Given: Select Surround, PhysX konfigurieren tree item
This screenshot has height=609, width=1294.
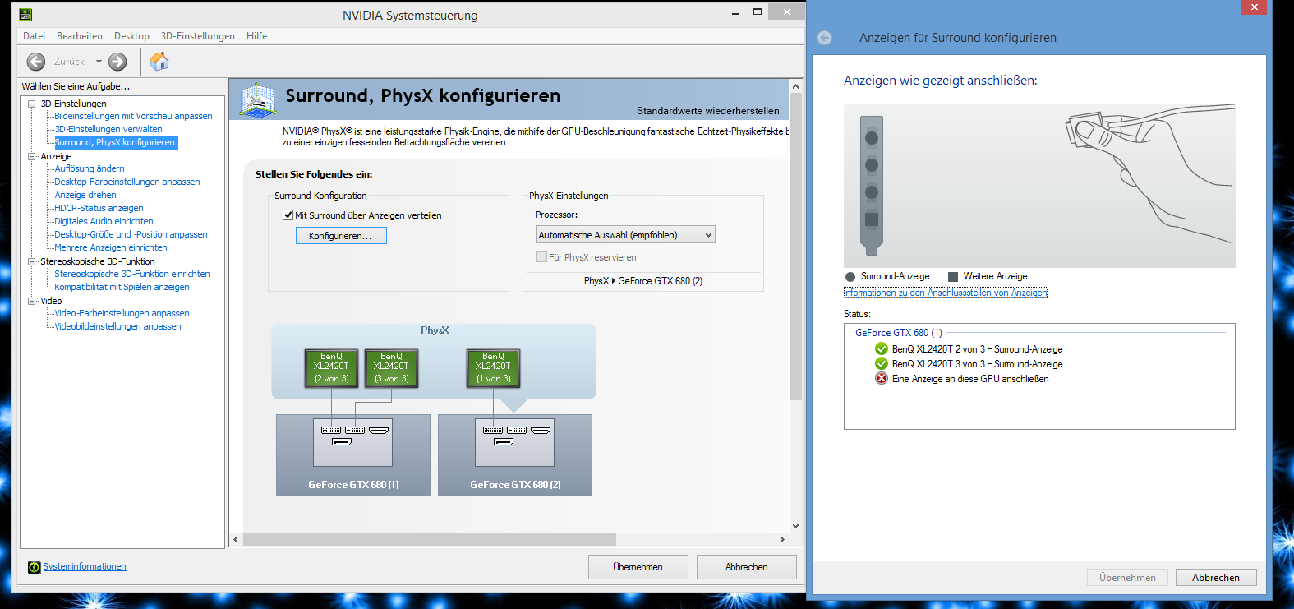Looking at the screenshot, I should pos(115,142).
